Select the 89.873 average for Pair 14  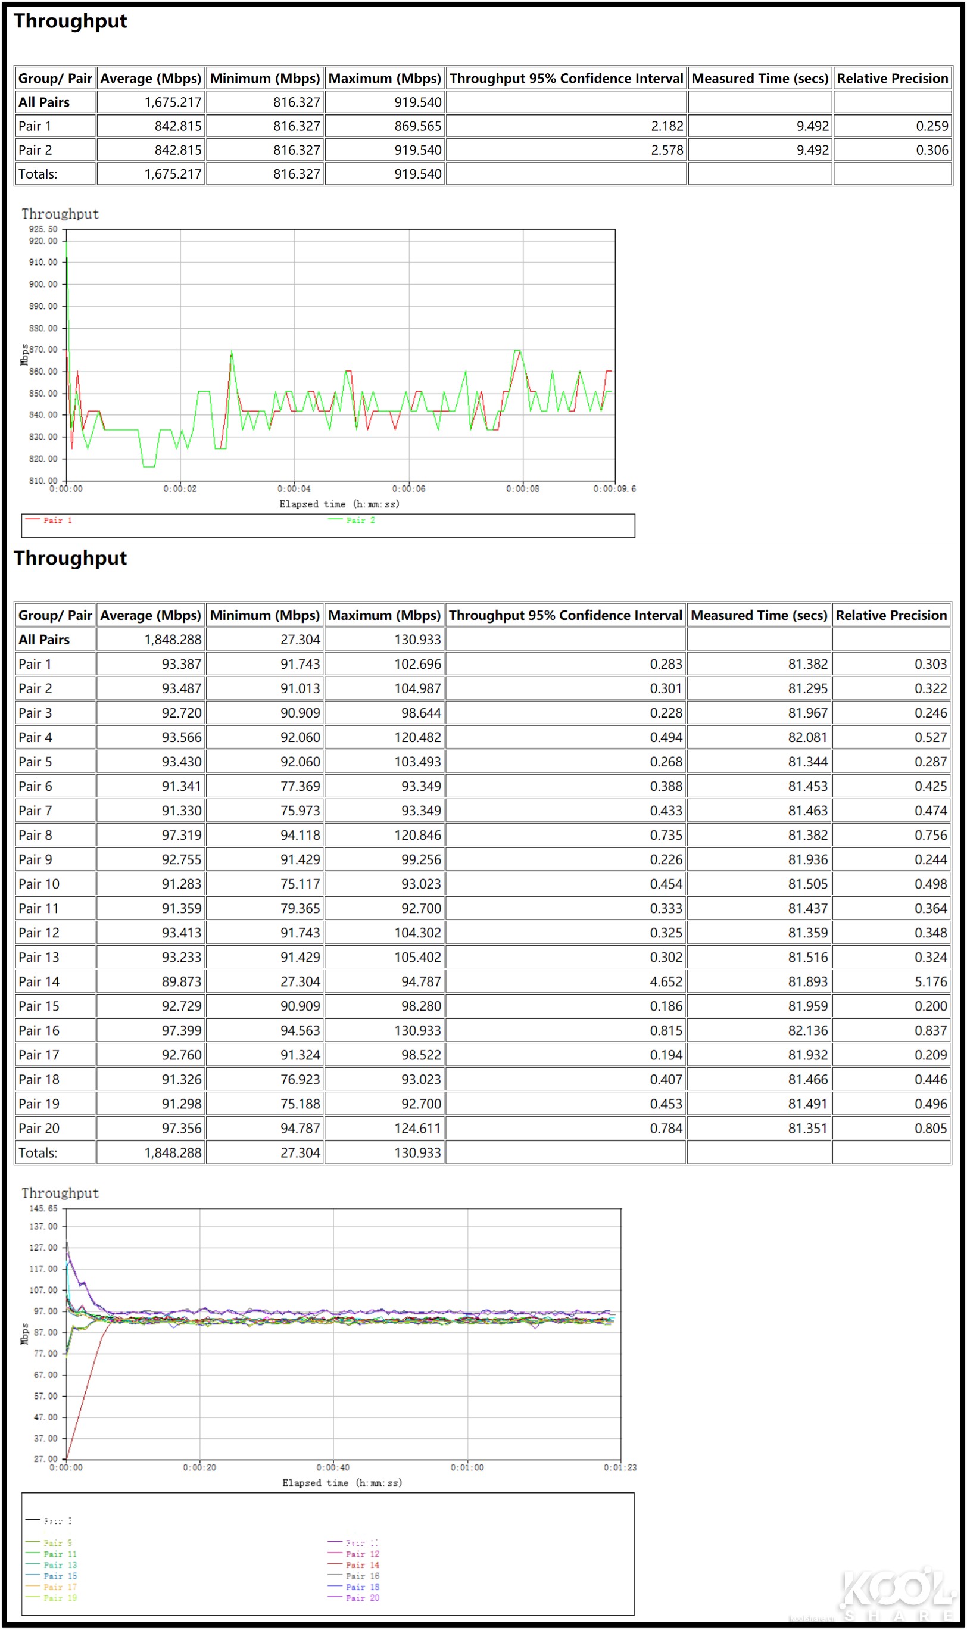pyautogui.click(x=182, y=982)
